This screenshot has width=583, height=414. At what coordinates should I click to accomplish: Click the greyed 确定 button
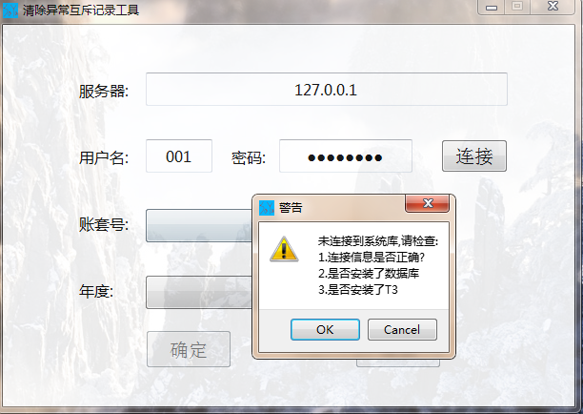[189, 349]
